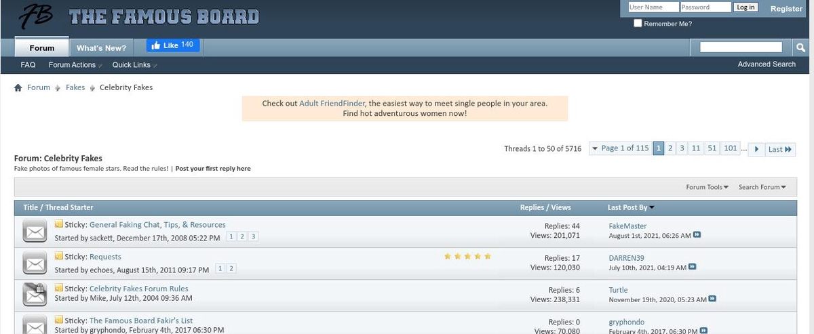Go to next page arrow in pagination
814x334 pixels.
coord(756,149)
